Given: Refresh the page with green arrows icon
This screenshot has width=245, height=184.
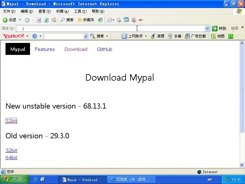Looking at the screenshot, I should pyautogui.click(x=47, y=20).
